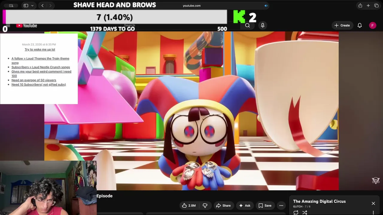Select 'Subscribers = Loud Nestle Crunch songs' line

pyautogui.click(x=41, y=67)
